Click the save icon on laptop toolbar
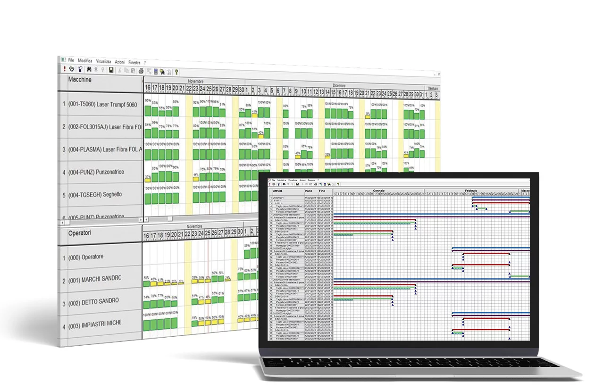 [x=297, y=184]
